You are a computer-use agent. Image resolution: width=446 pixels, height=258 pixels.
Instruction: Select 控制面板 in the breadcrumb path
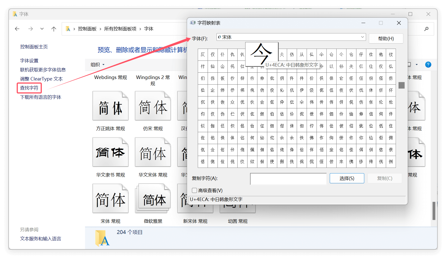click(87, 29)
